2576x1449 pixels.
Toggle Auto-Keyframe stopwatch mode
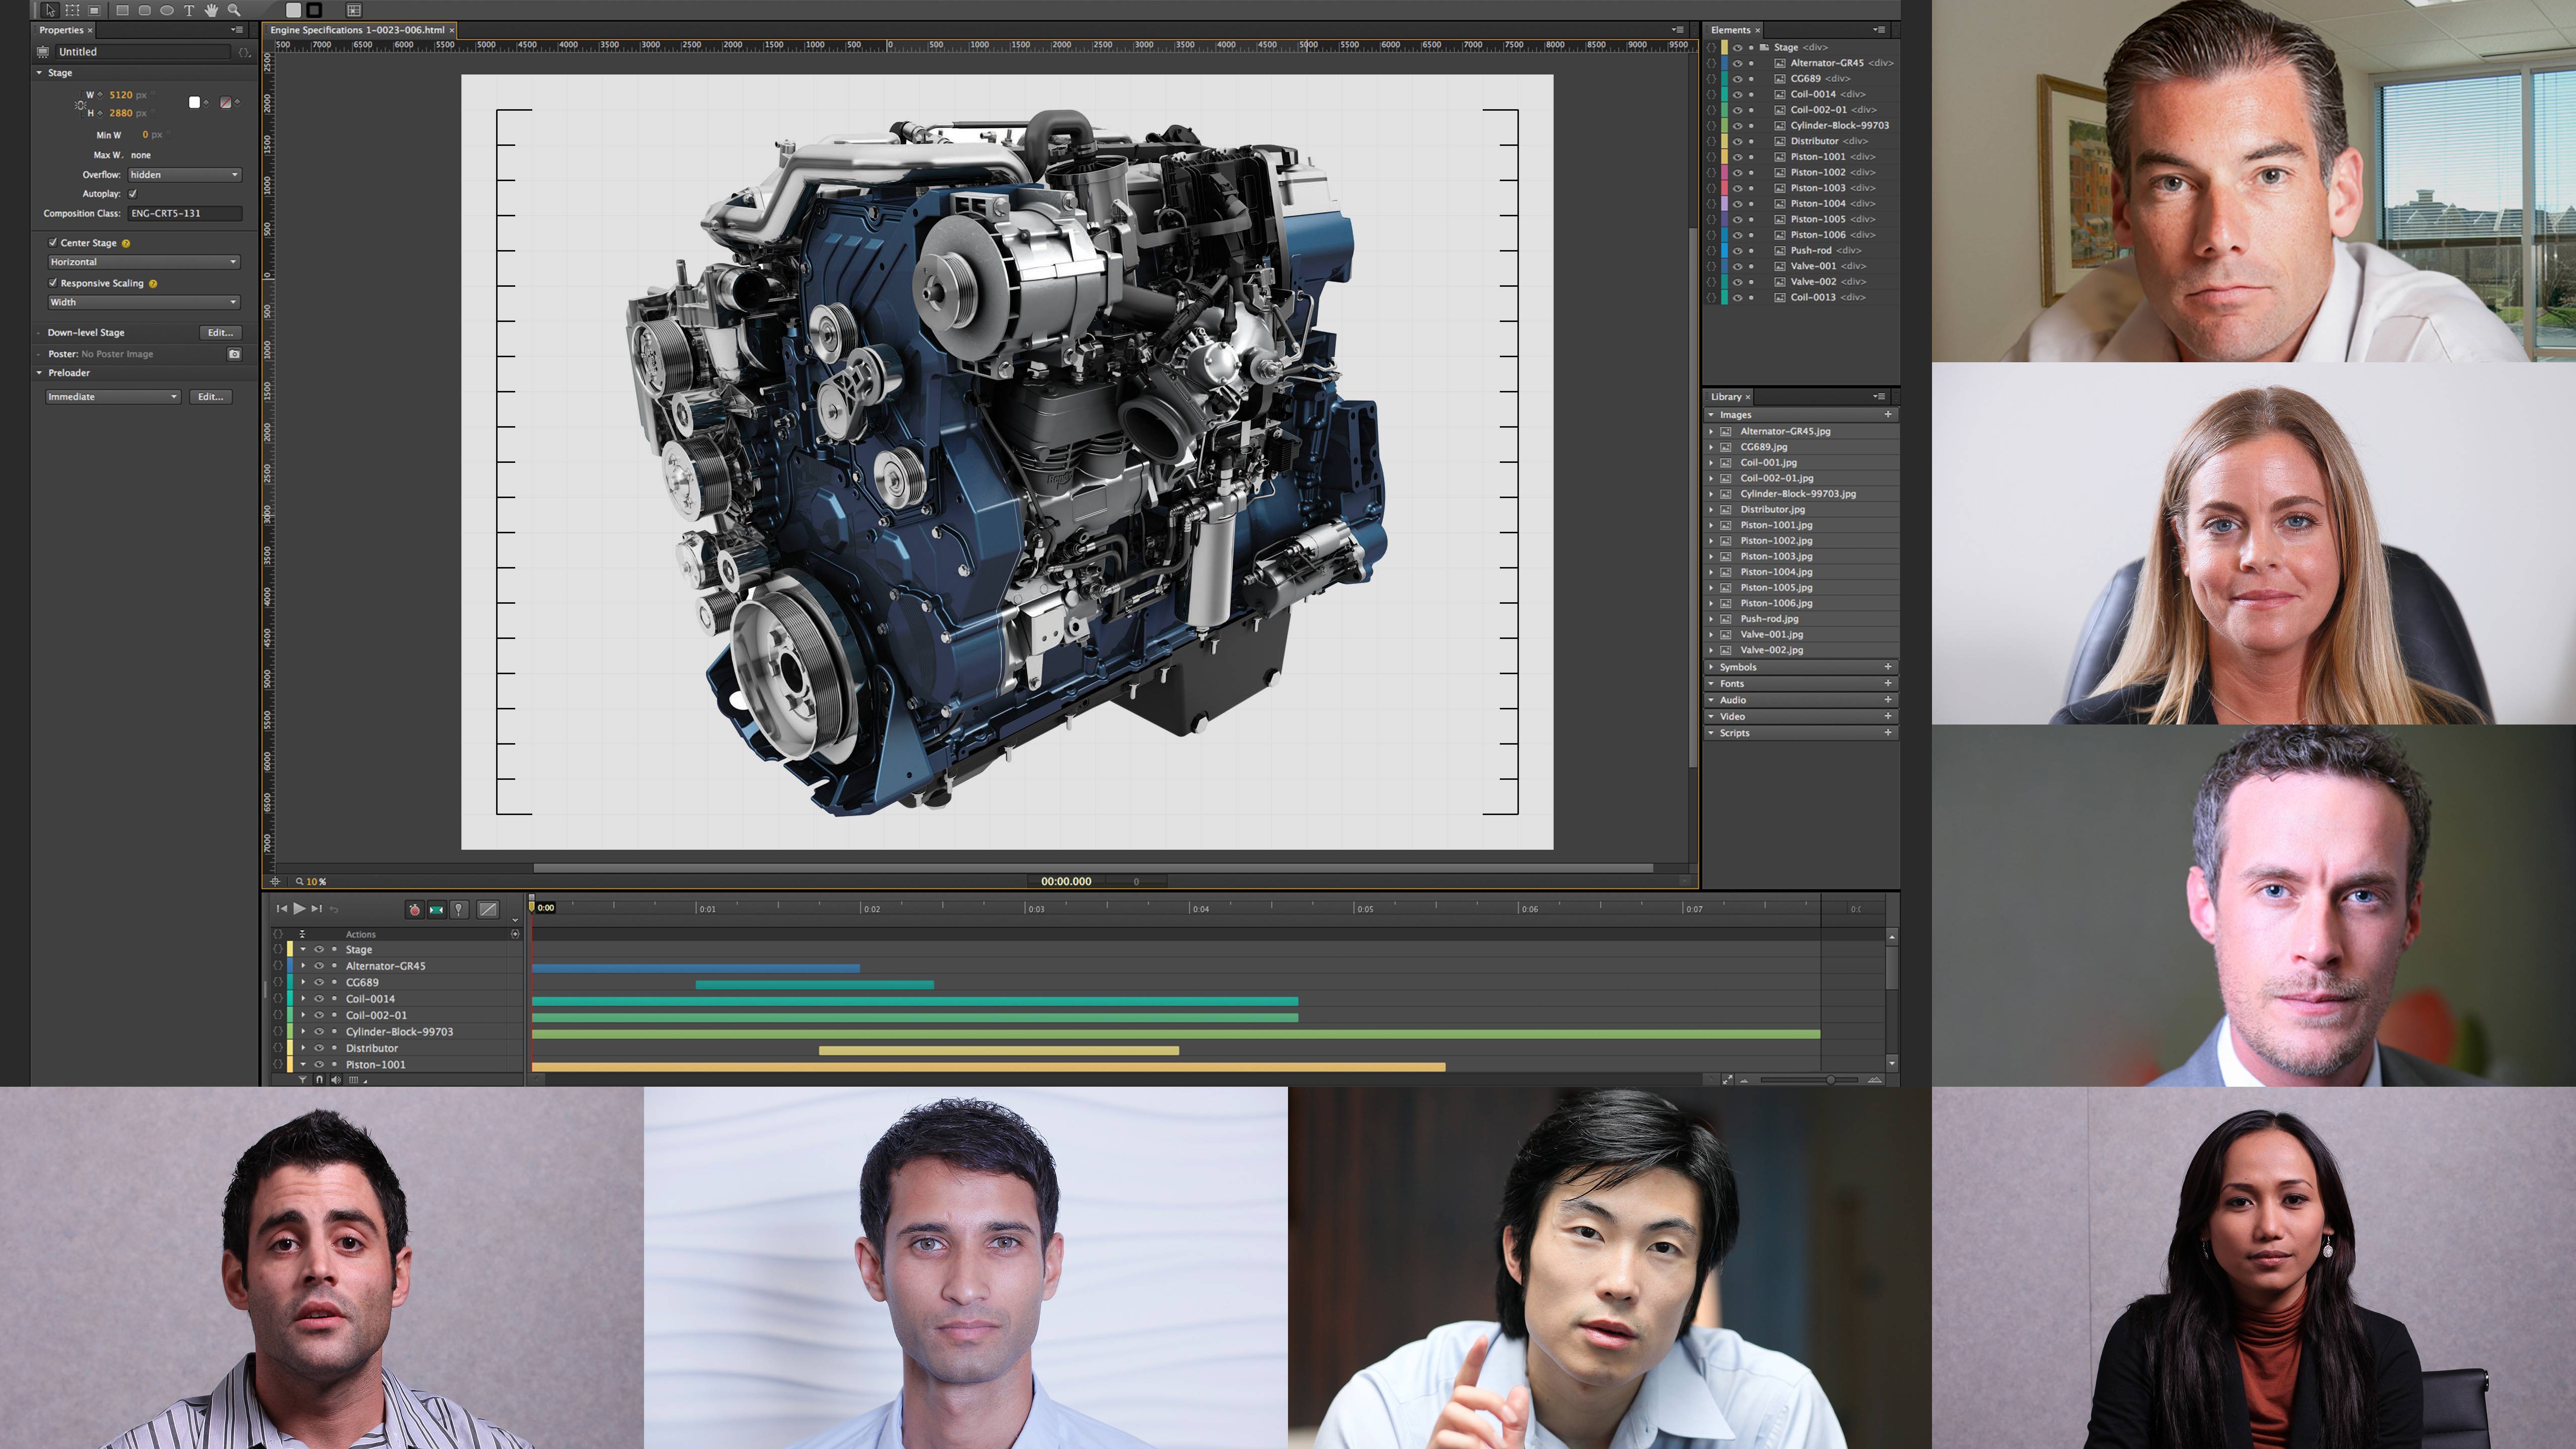pyautogui.click(x=414, y=909)
